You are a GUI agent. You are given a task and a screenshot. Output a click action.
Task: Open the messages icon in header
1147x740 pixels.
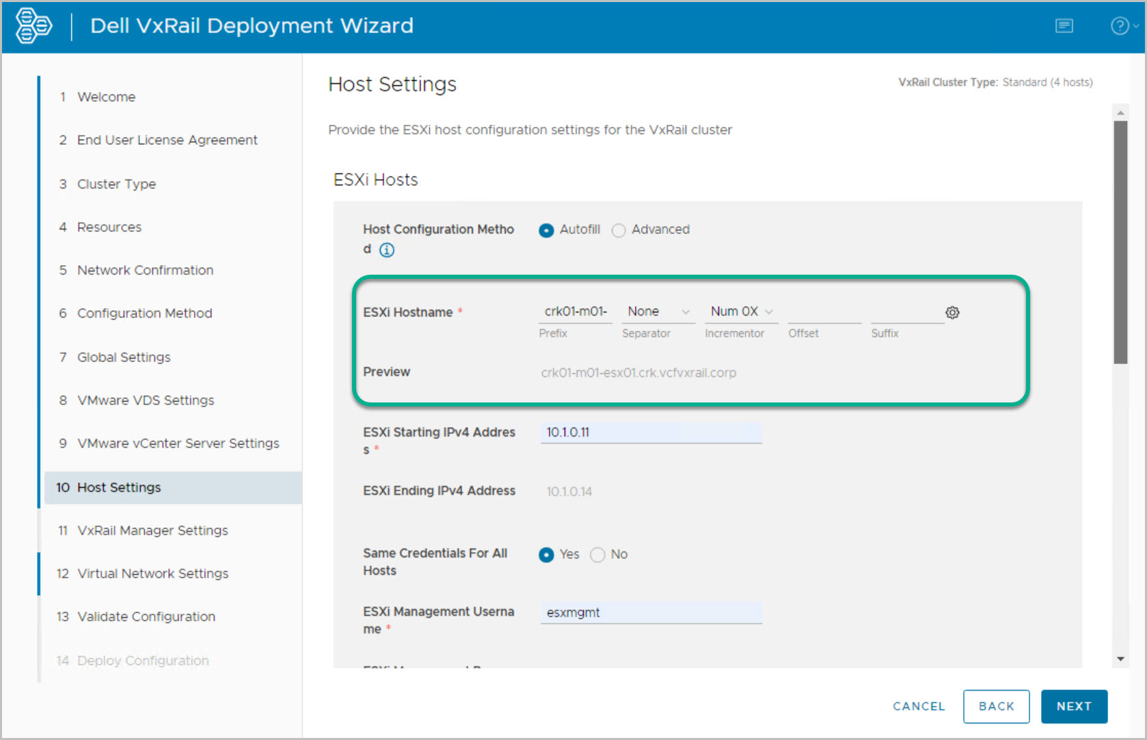click(x=1064, y=26)
